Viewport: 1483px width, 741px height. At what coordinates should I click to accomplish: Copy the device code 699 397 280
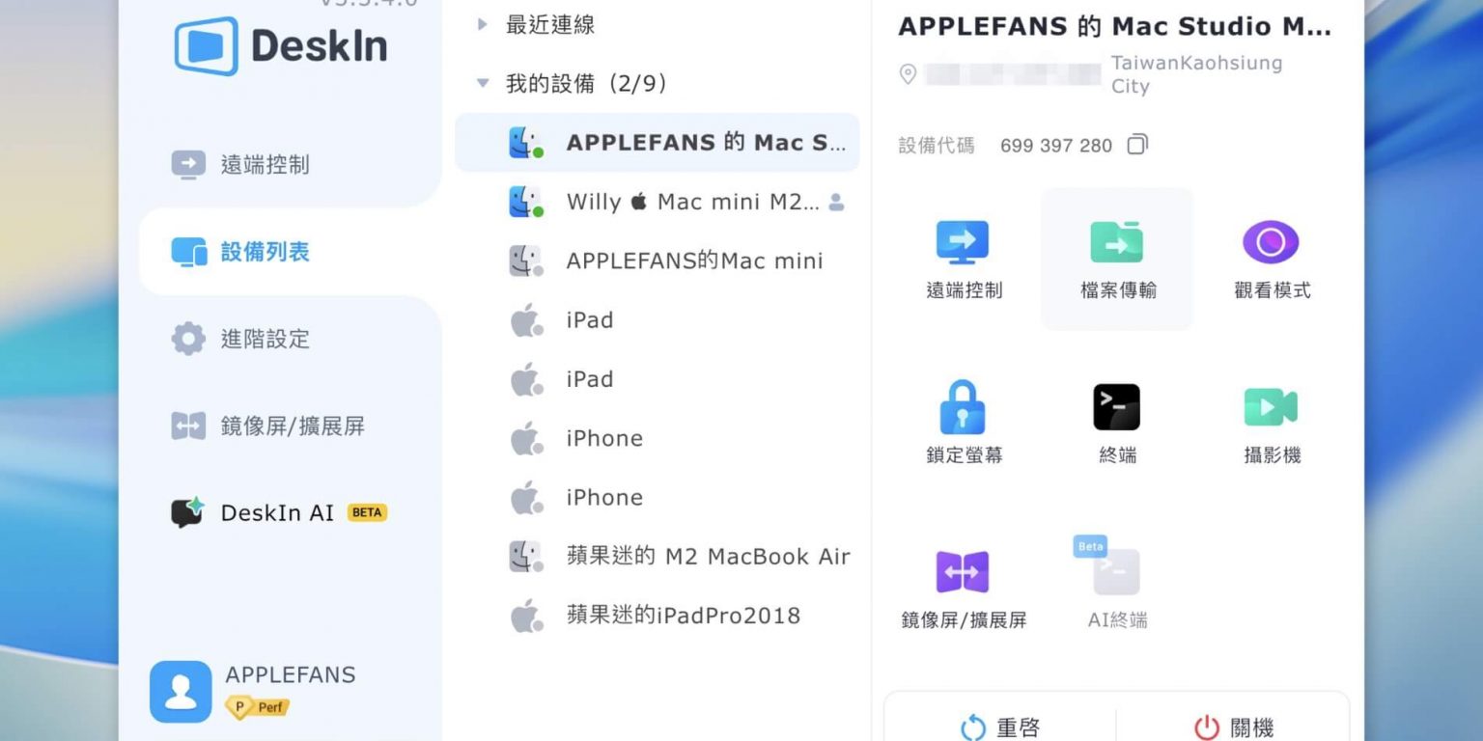point(1137,145)
